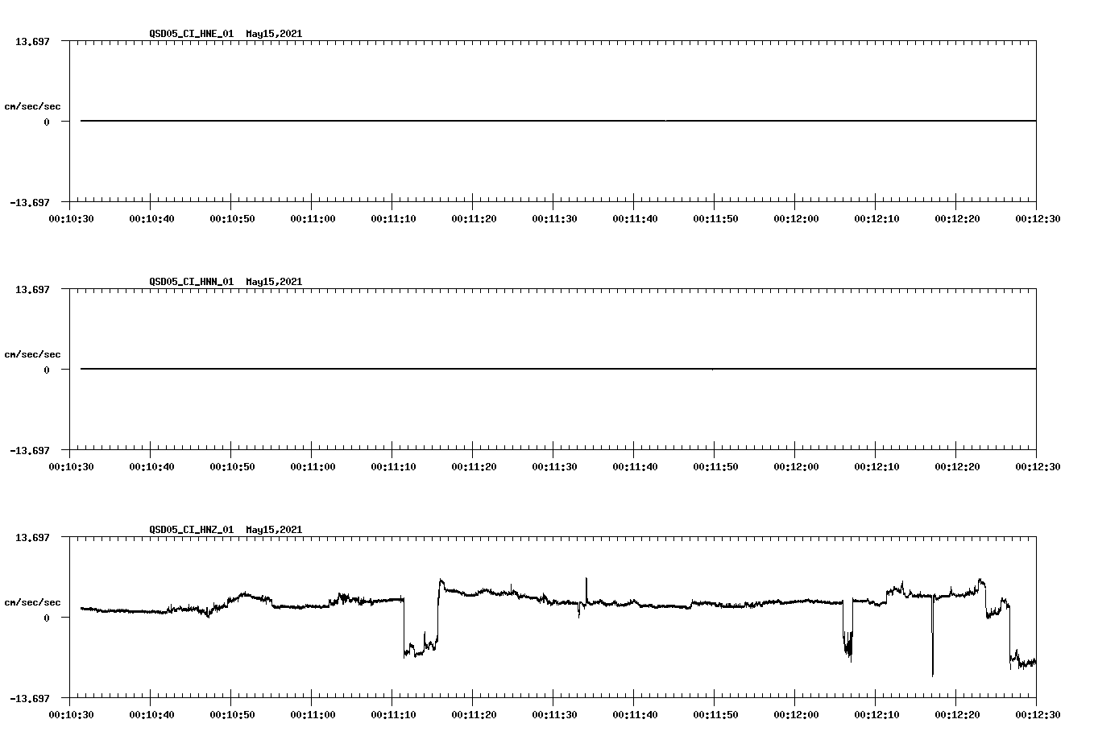The image size is (1094, 744).
Task: Select the flat HNE waveform trace
Action: pos(483,121)
